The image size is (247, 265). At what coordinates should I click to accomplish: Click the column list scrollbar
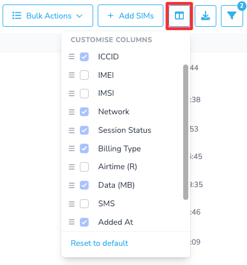pos(186,132)
